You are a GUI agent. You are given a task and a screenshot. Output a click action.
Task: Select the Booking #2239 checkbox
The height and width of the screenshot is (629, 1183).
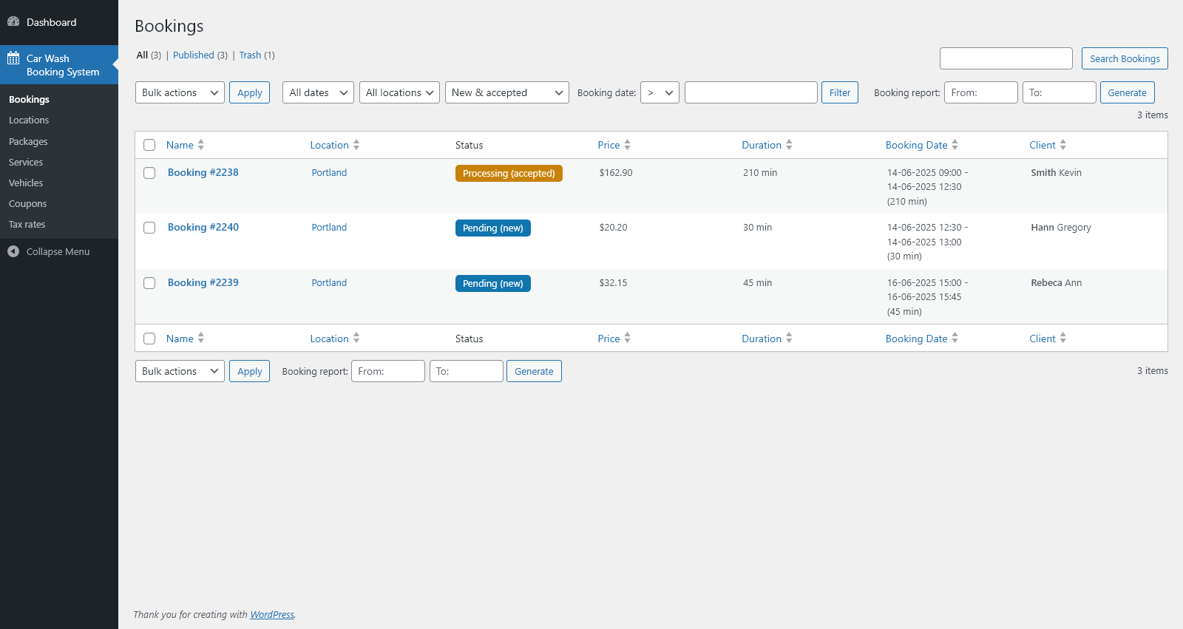coord(149,283)
